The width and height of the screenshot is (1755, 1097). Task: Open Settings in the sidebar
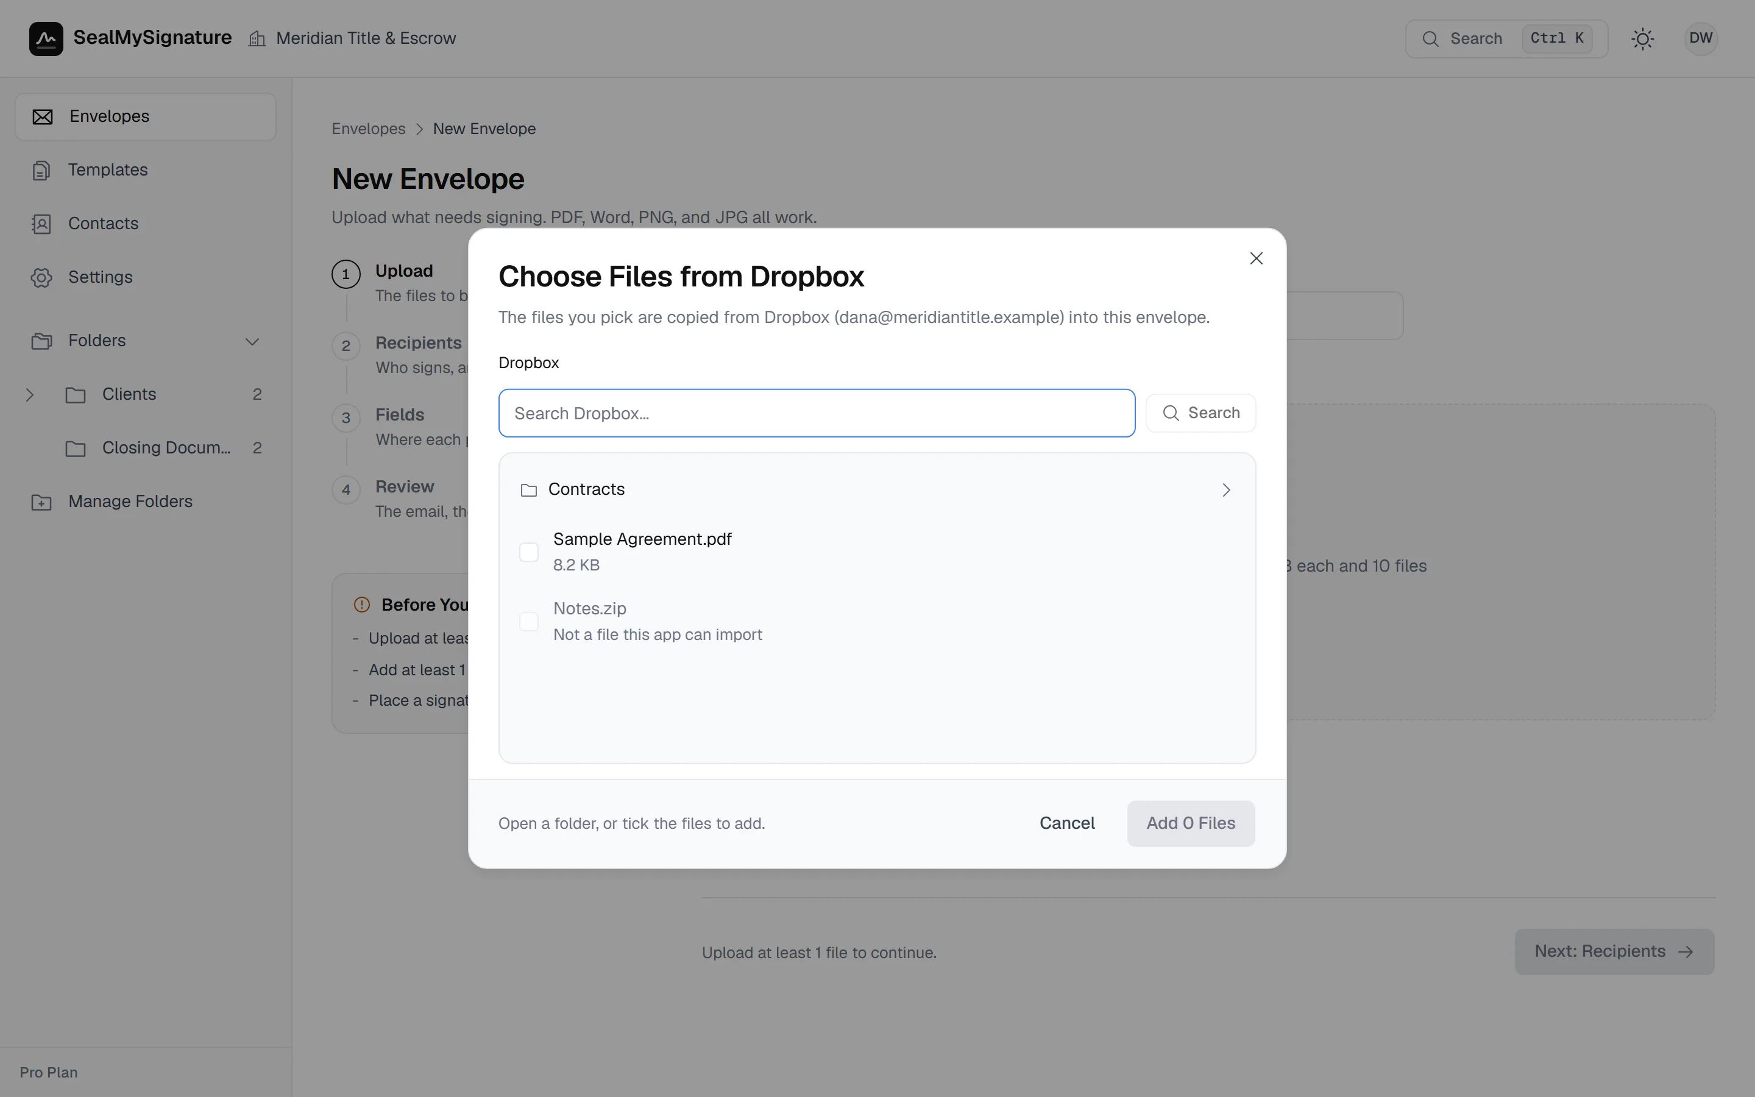click(146, 278)
